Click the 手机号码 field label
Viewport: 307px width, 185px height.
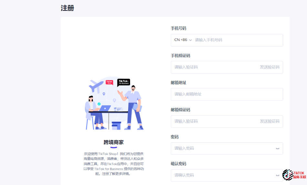[x=179, y=28]
